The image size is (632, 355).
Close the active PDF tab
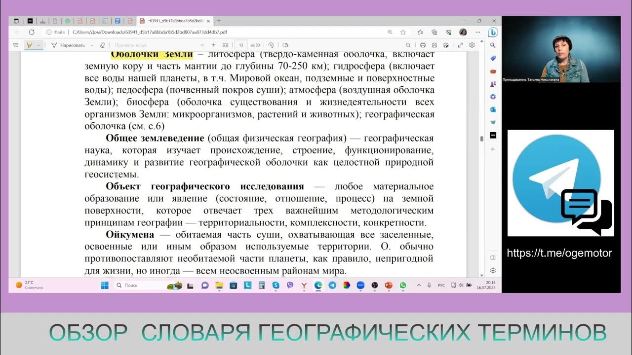(x=207, y=21)
